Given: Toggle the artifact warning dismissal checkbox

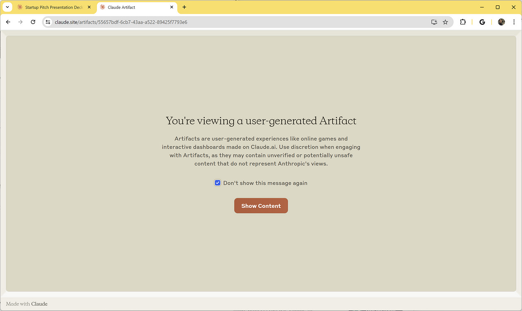Looking at the screenshot, I should click(217, 183).
